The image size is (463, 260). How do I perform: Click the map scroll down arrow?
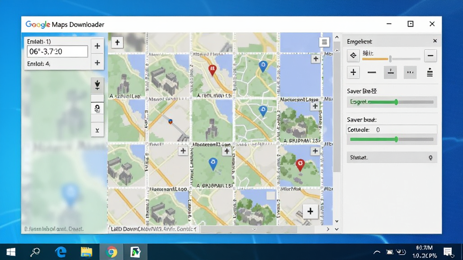(336, 221)
